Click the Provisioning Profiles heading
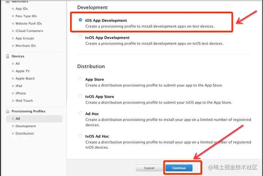Image resolution: width=263 pixels, height=176 pixels. pos(28,111)
